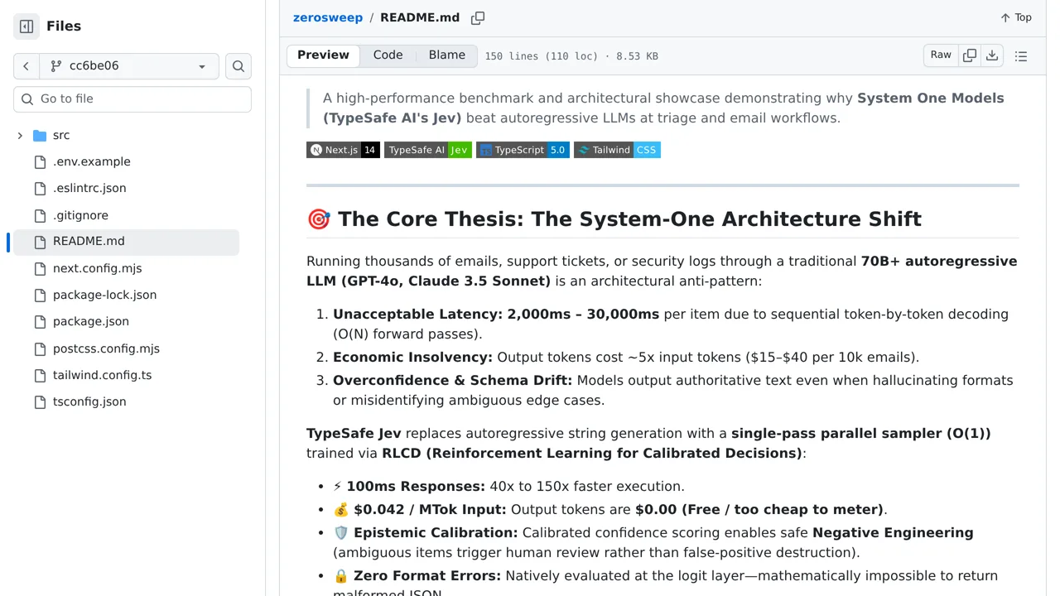
Task: Click the money bag emoji bullet
Action: coord(341,510)
